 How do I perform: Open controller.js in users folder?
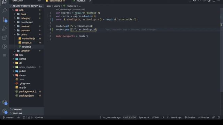click(x=29, y=39)
